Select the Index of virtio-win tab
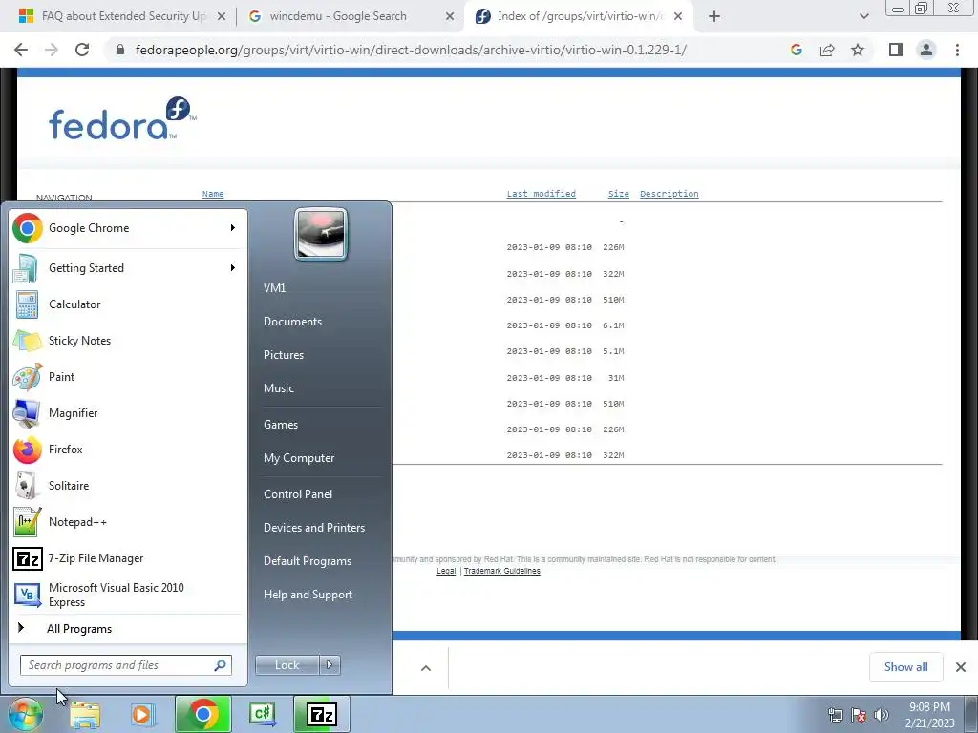This screenshot has width=978, height=733. pos(571,16)
